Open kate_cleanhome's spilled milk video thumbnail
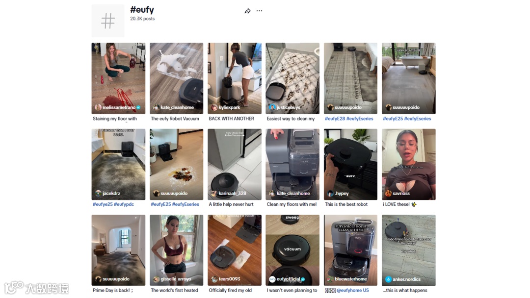530x298 pixels. click(177, 78)
